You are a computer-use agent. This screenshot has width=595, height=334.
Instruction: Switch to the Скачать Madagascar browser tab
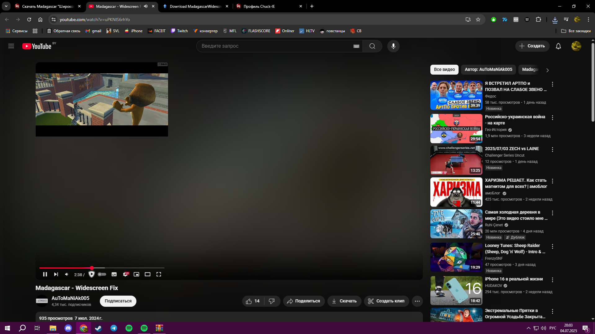tap(47, 6)
